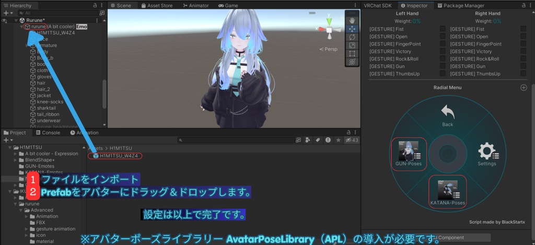Open the Rurune scene options menu
Viewport: 535px width, 245px height.
tap(97, 20)
